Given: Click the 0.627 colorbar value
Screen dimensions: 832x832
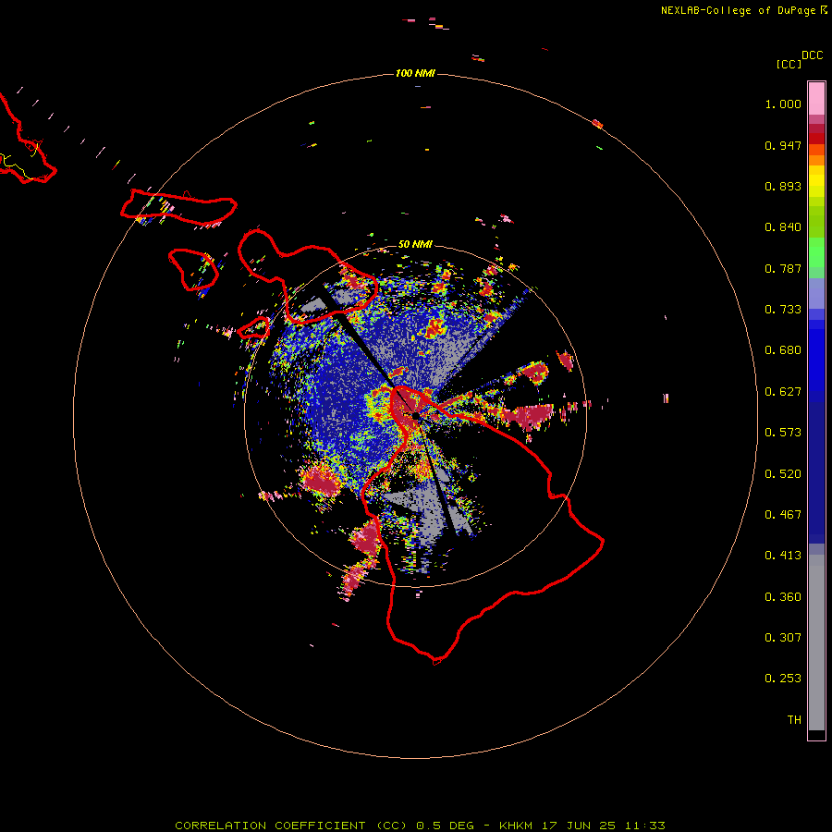Looking at the screenshot, I should [x=783, y=392].
